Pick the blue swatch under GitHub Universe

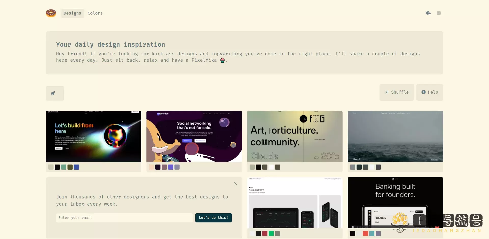point(76,167)
